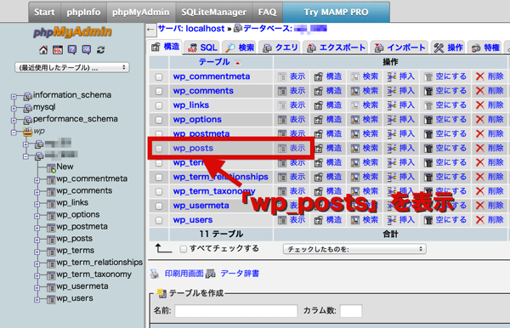Image resolution: width=510 pixels, height=328 pixels.
Task: Click the Try MAMP PRO button
Action: 336,13
